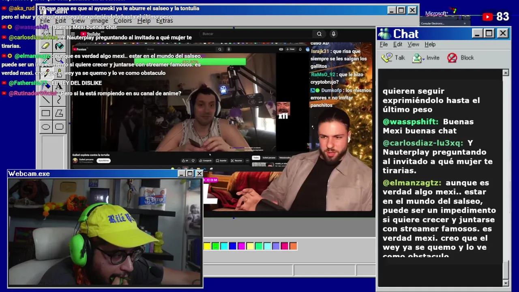The height and width of the screenshot is (292, 519).
Task: Pick the yellow color swatch in Paint
Action: [x=207, y=246]
